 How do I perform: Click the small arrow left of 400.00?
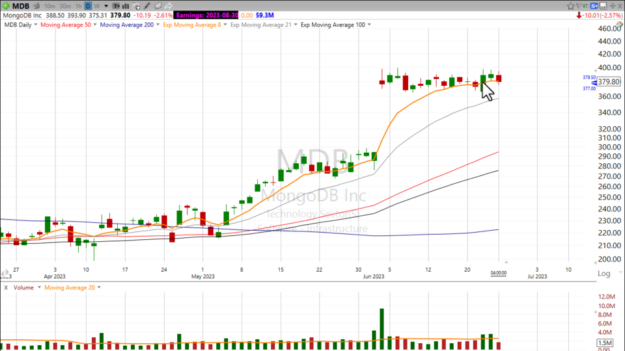(x=595, y=70)
